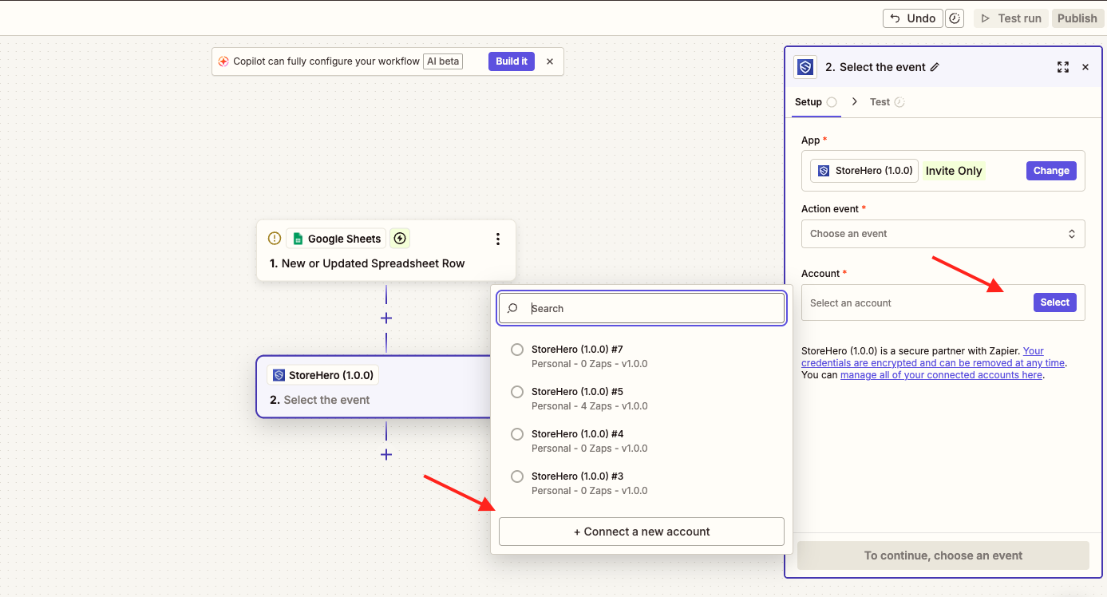
Task: Open the three-dot menu on Google Sheets step
Action: click(498, 239)
